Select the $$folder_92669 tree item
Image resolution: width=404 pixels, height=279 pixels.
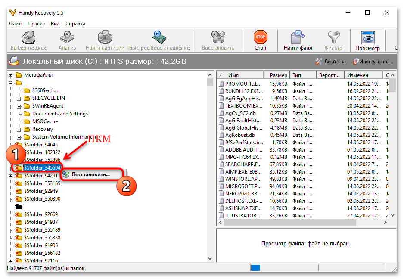(41, 214)
